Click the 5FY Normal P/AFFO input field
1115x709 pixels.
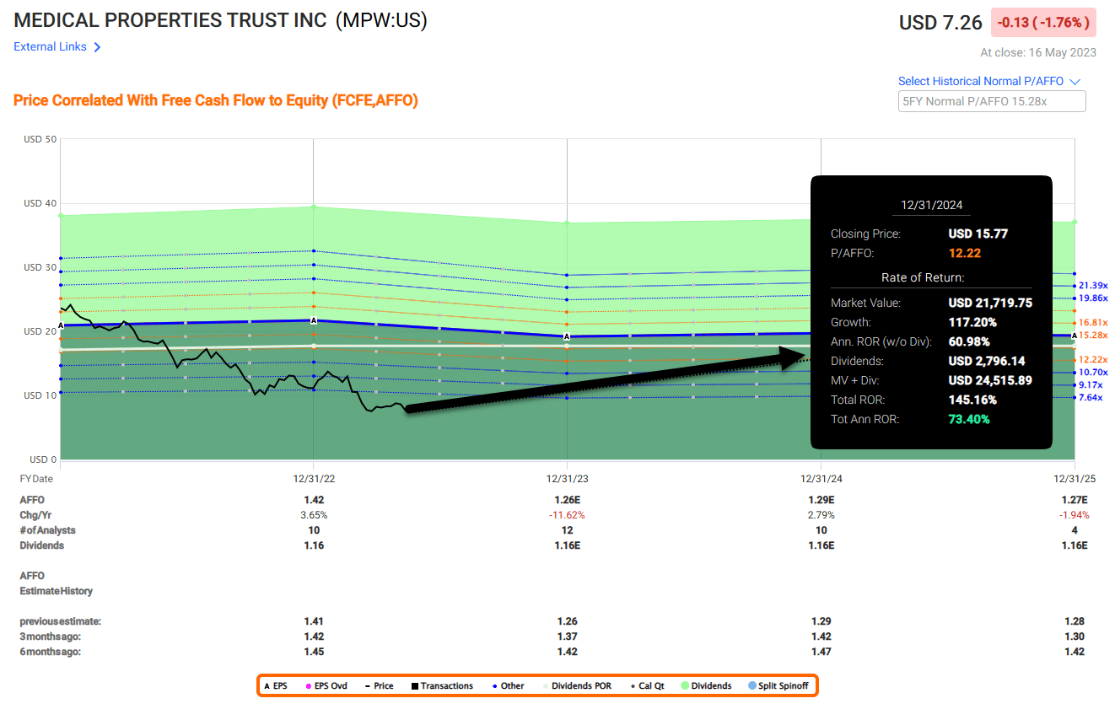point(992,101)
